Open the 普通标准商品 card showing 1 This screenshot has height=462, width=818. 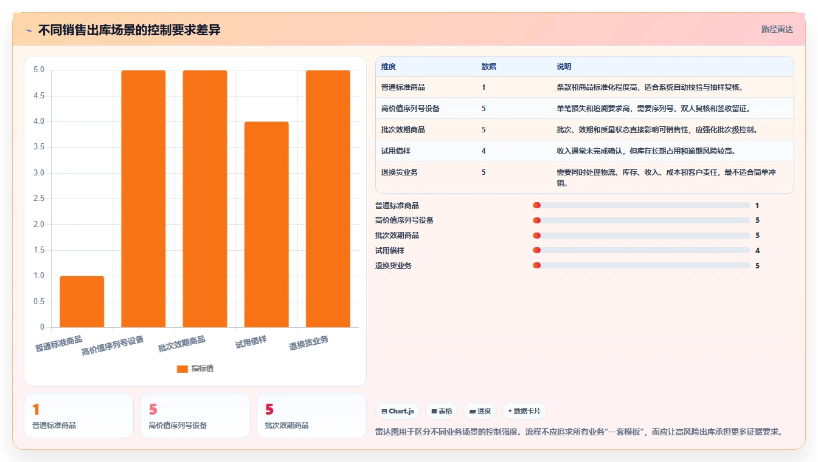click(x=78, y=415)
